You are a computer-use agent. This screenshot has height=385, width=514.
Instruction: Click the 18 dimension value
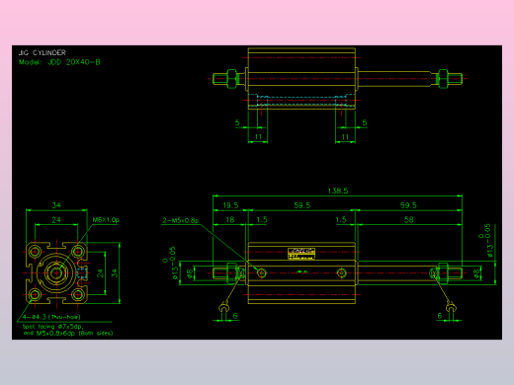230,220
